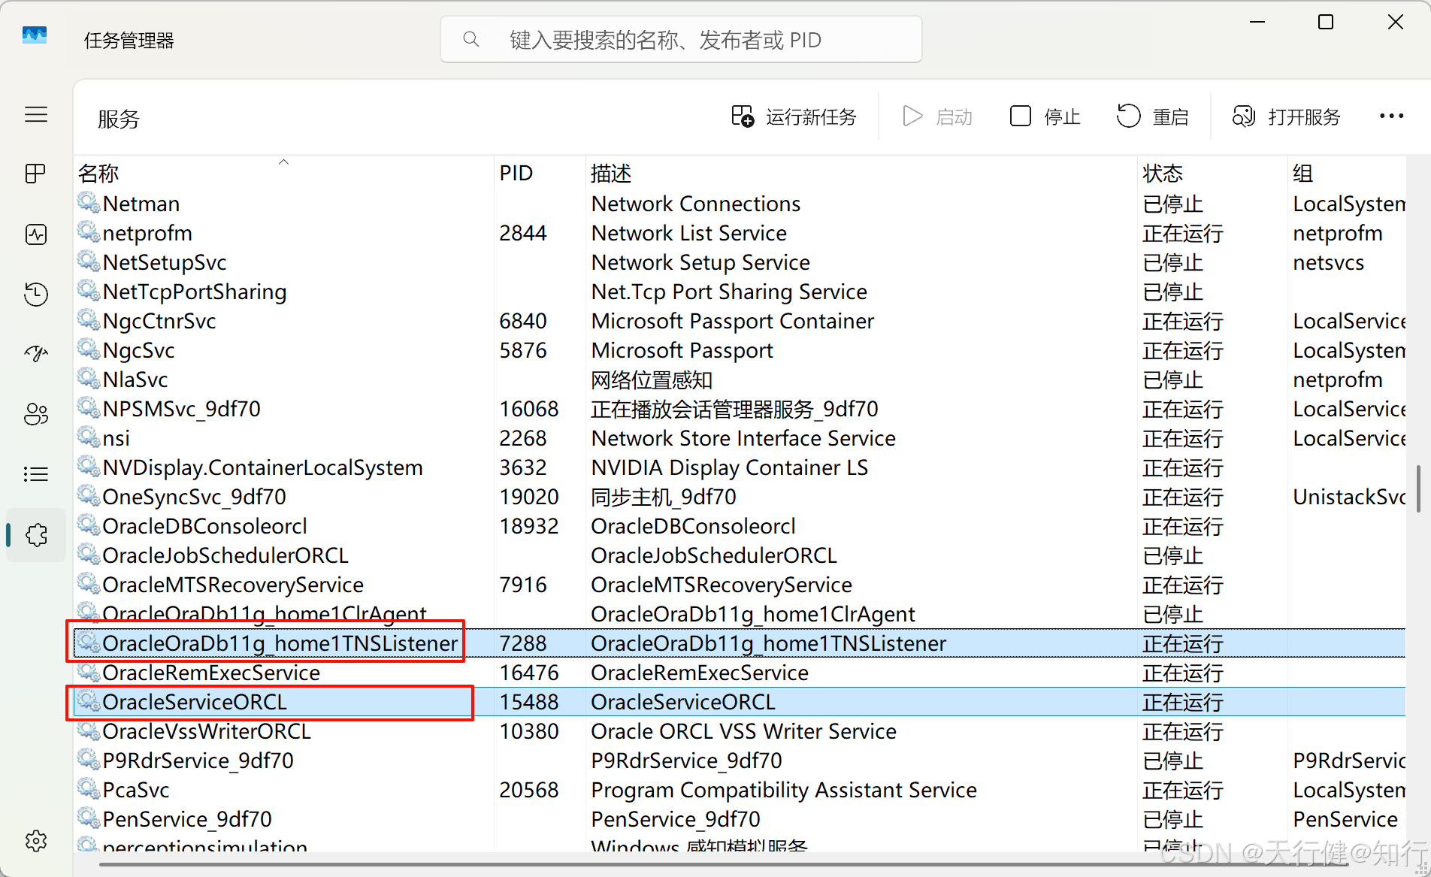Click PID 15488 cell
Image resolution: width=1431 pixels, height=877 pixels.
click(529, 702)
